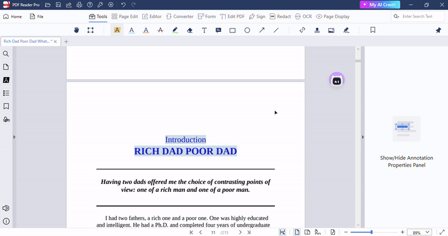The width and height of the screenshot is (448, 236).
Task: Add a new document tab
Action: tap(66, 41)
